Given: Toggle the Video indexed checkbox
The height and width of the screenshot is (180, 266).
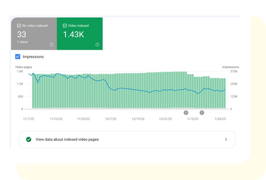Looking at the screenshot, I should point(65,25).
